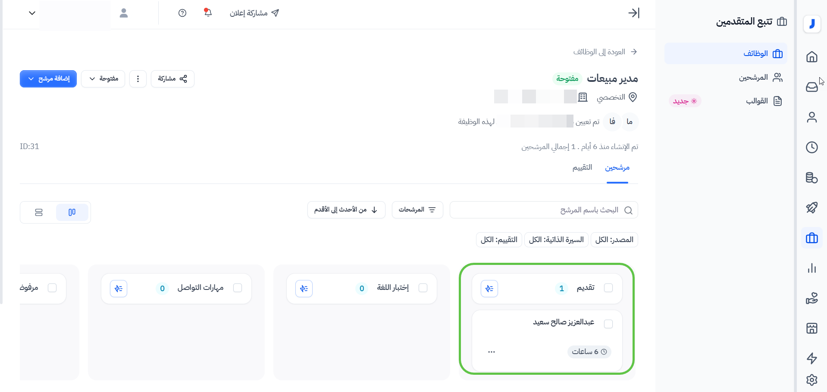The width and height of the screenshot is (827, 392).
Task: Switch to the list view layout icon
Action: coord(39,212)
